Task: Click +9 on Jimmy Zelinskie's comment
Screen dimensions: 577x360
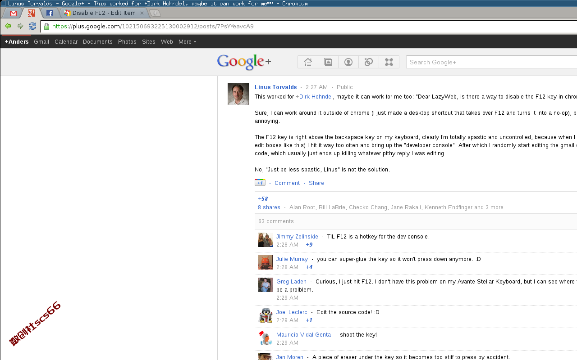Action: point(309,245)
